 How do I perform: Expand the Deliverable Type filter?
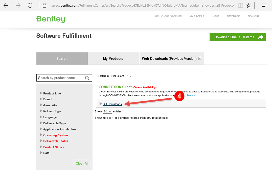[53, 123]
